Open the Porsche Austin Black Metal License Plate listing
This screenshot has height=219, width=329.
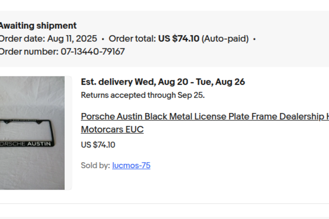(x=205, y=116)
